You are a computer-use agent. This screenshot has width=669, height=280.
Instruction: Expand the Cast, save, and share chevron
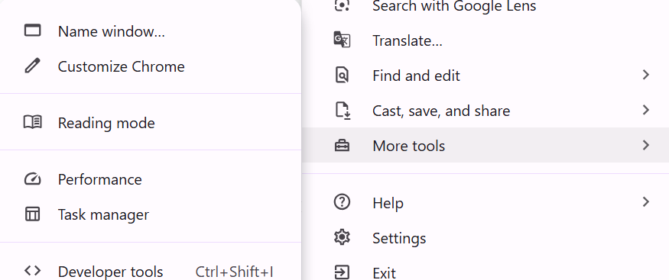pyautogui.click(x=645, y=110)
